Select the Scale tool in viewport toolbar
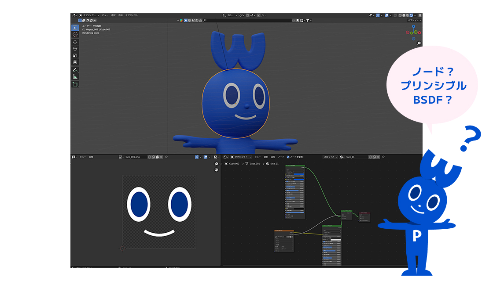This screenshot has height=281, width=493. 75,55
